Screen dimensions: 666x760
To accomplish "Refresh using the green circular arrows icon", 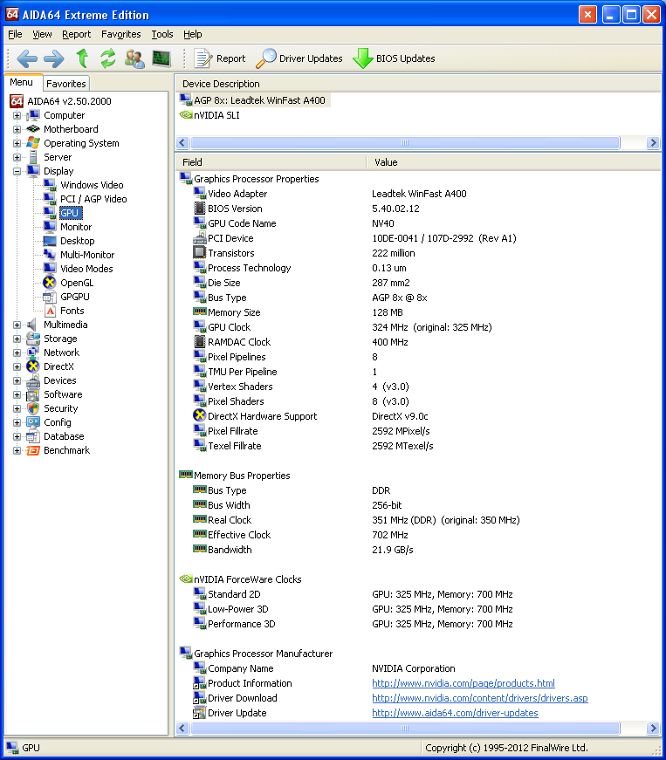I will (x=108, y=58).
